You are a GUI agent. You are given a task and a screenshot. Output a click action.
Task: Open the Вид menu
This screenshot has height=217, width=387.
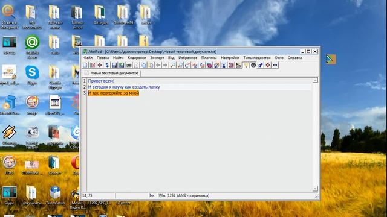[171, 58]
